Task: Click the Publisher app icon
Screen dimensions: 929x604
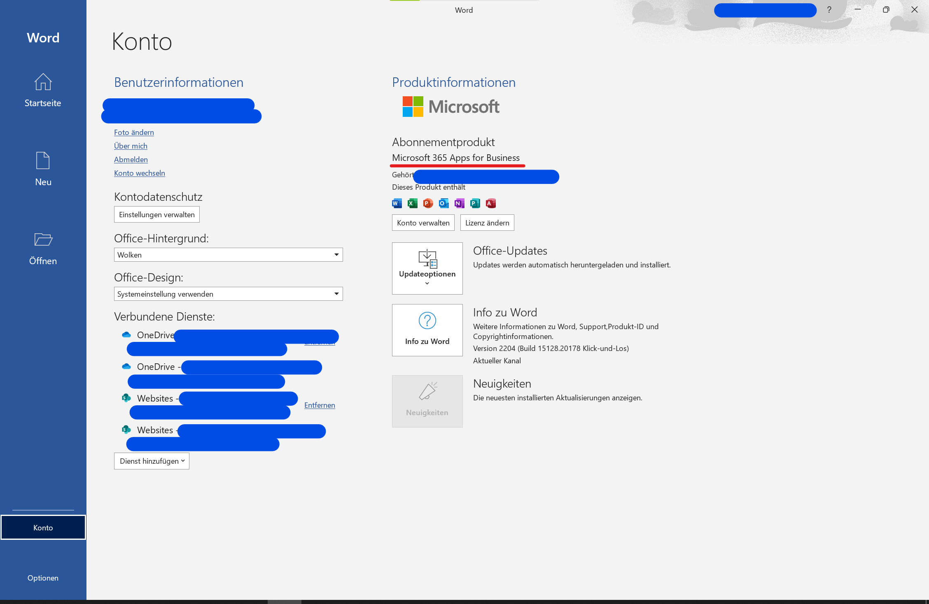Action: [475, 203]
